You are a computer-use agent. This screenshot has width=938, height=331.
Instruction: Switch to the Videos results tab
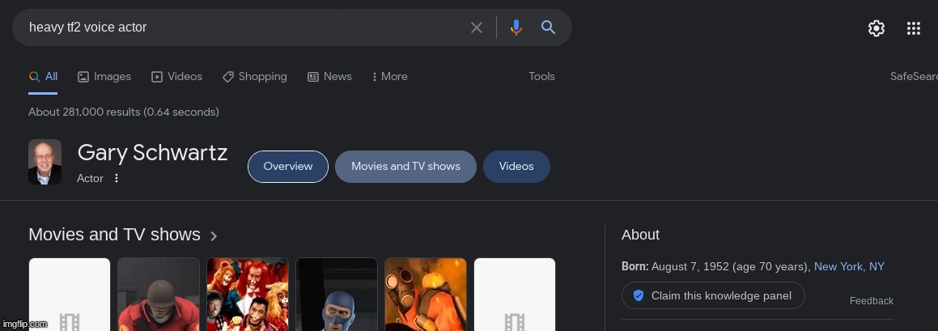pos(176,77)
